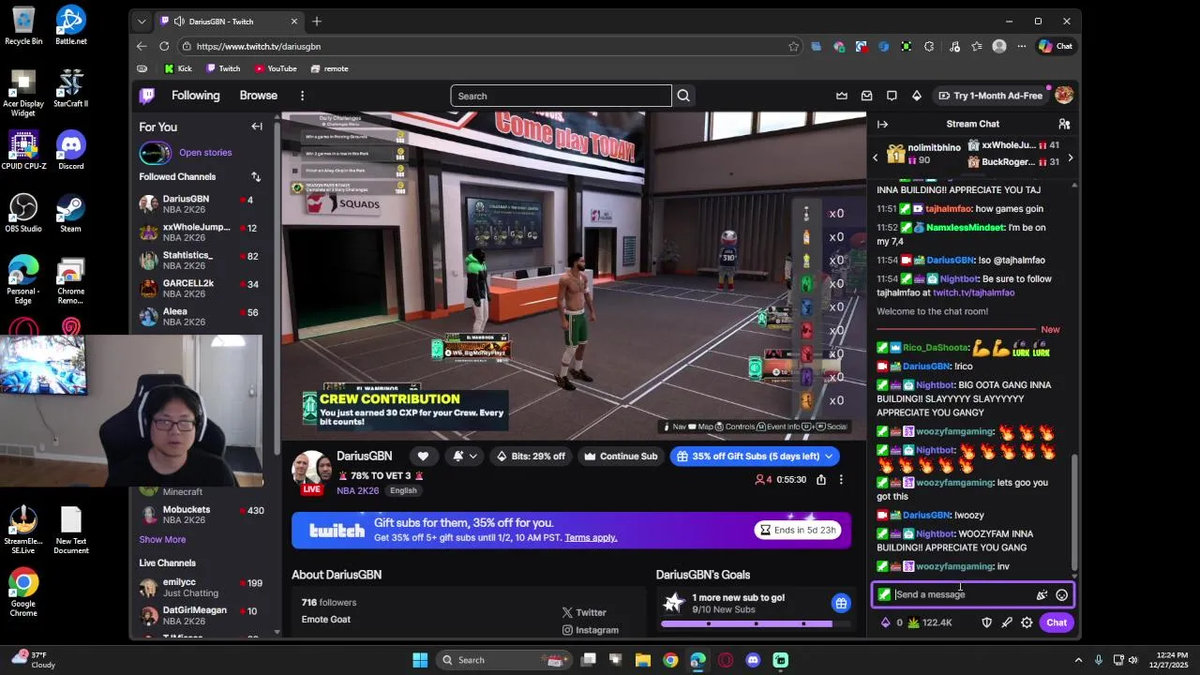Viewport: 1200px width, 675px height.
Task: Open the Browse page
Action: 258,96
